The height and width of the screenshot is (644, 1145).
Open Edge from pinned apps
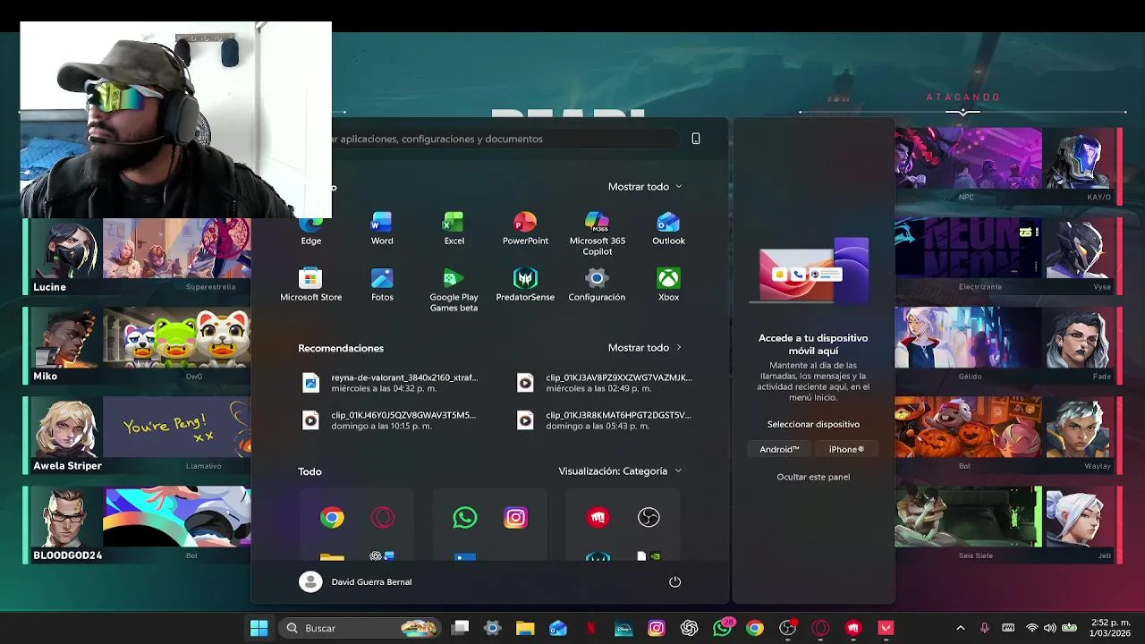[311, 230]
